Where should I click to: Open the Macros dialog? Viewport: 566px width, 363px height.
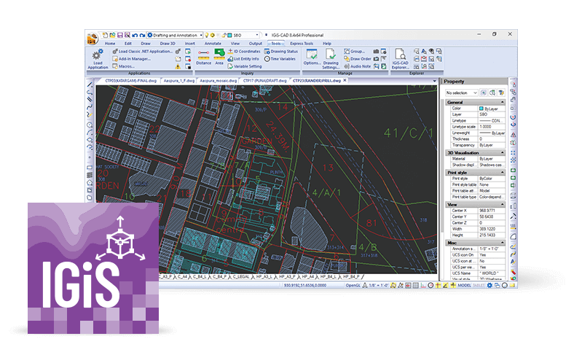tap(123, 66)
